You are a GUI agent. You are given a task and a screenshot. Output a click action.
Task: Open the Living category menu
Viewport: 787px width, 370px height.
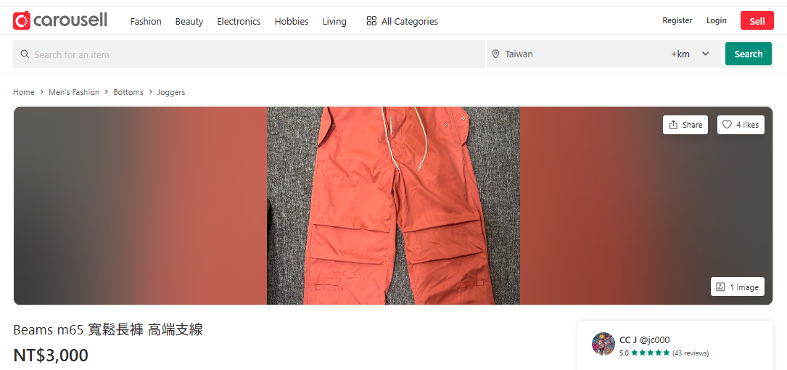click(334, 21)
